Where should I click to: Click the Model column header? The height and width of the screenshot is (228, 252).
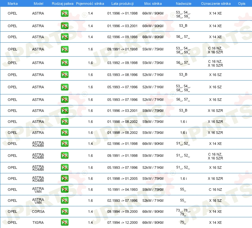click(x=38, y=4)
